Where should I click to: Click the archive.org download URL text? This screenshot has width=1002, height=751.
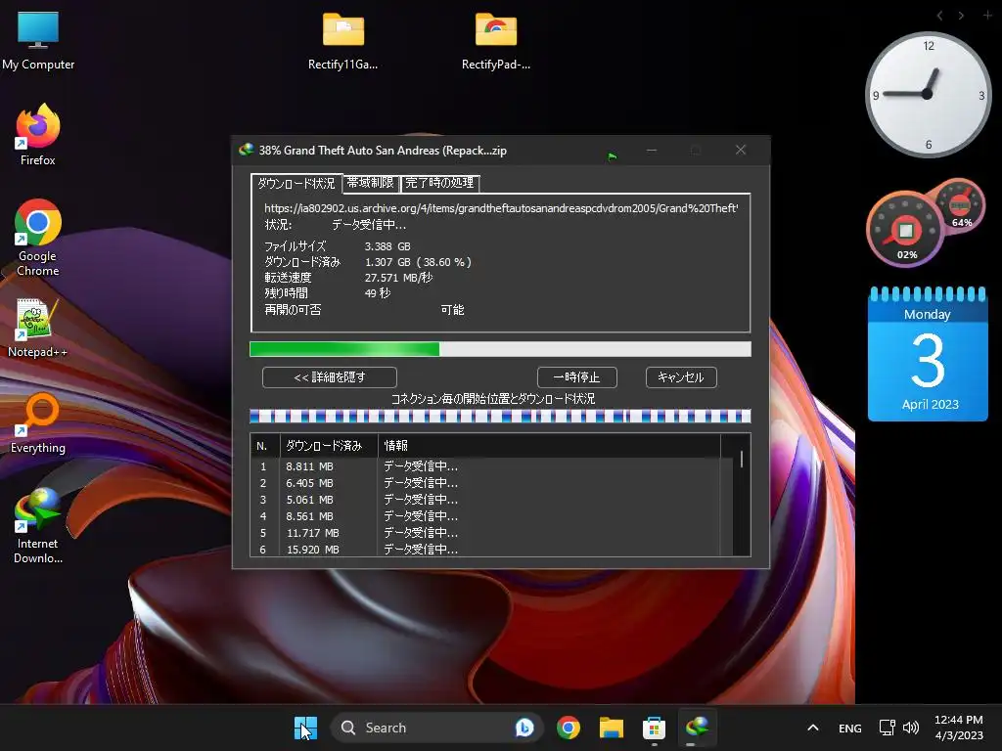(502, 208)
